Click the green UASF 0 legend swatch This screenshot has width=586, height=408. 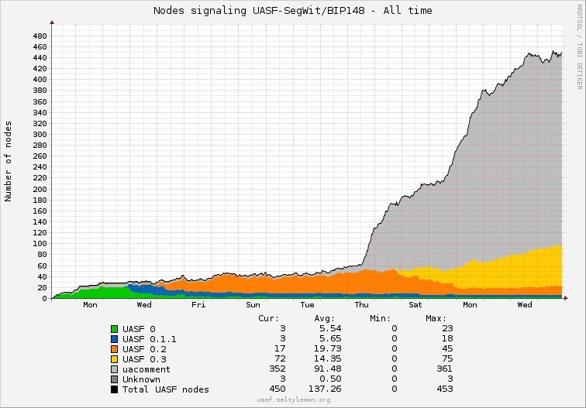click(115, 329)
